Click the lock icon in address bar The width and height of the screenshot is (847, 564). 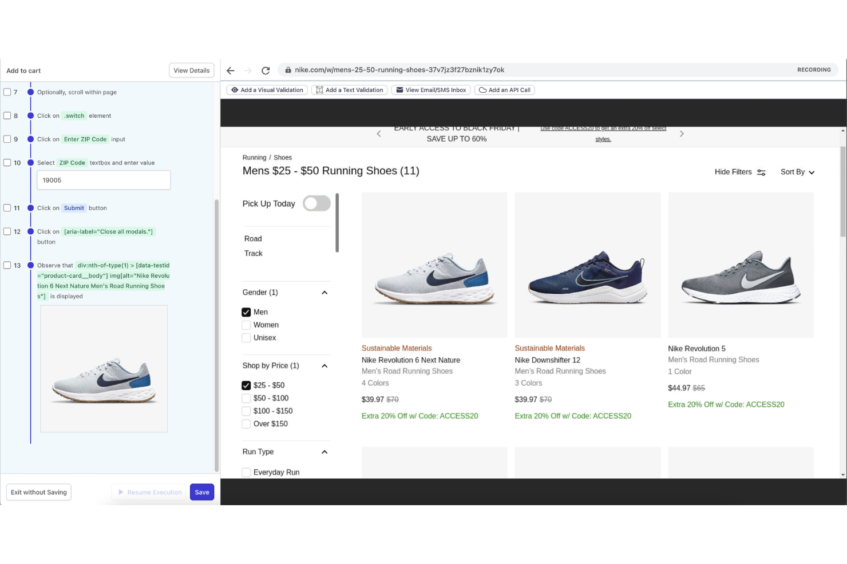click(x=288, y=70)
